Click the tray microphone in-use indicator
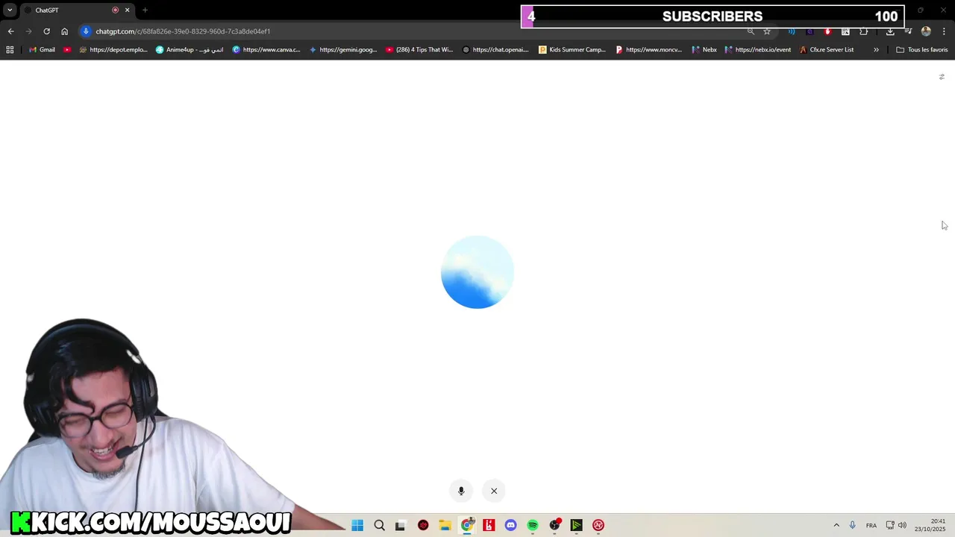Image resolution: width=955 pixels, height=537 pixels. tap(852, 525)
